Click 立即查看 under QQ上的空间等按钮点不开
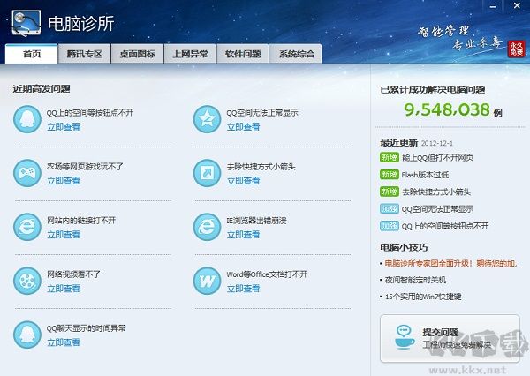 (x=64, y=127)
